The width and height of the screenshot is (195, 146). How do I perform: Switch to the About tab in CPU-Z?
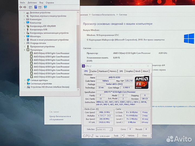[x=145, y=71]
